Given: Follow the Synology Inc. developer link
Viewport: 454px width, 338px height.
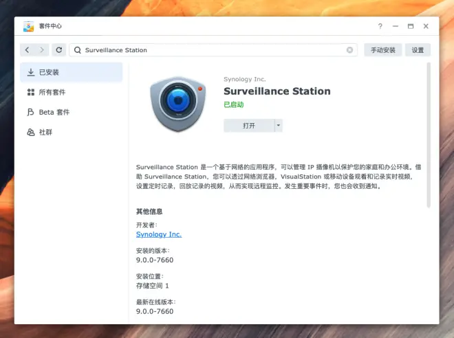Looking at the screenshot, I should pyautogui.click(x=159, y=234).
